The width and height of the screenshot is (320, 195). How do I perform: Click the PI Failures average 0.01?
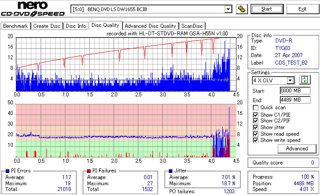pyautogui.click(x=148, y=177)
